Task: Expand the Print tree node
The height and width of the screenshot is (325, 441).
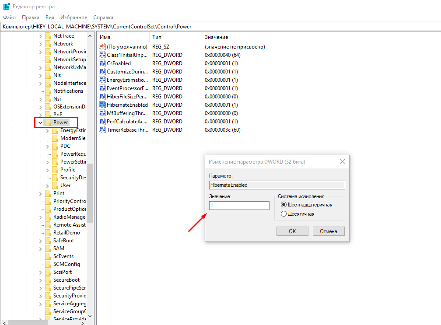Action: click(x=41, y=193)
